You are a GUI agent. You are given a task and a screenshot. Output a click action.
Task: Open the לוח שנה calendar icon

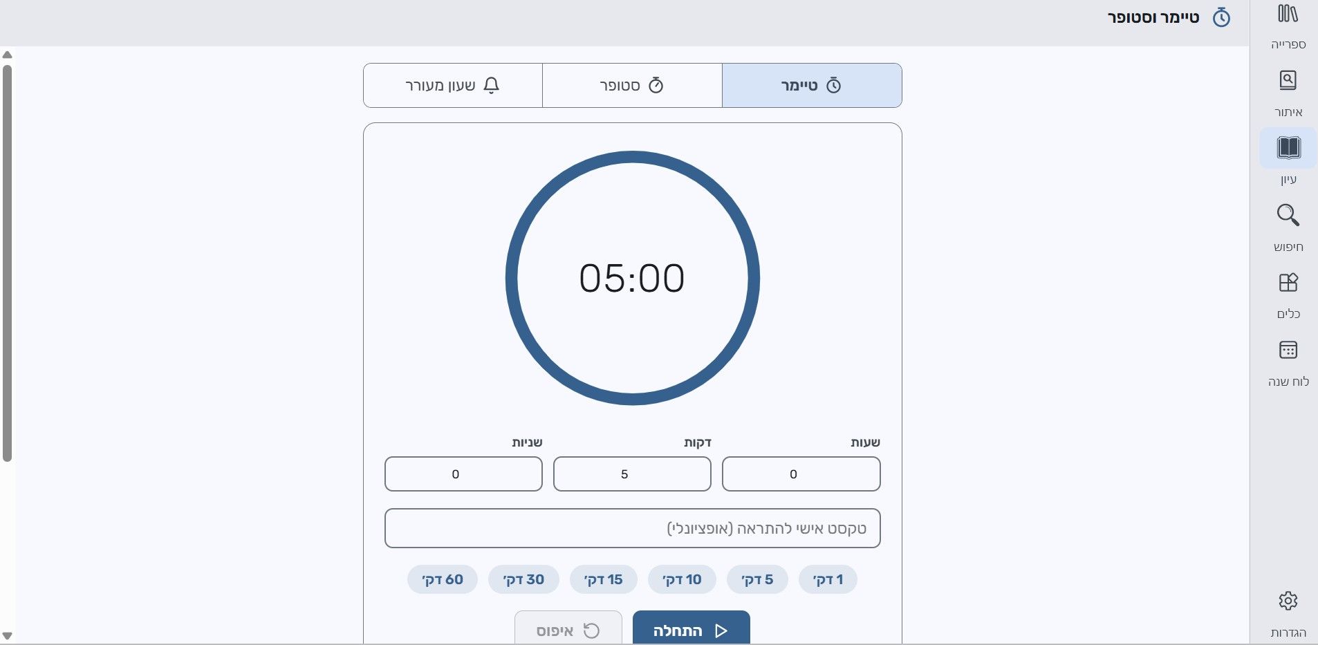pos(1288,350)
